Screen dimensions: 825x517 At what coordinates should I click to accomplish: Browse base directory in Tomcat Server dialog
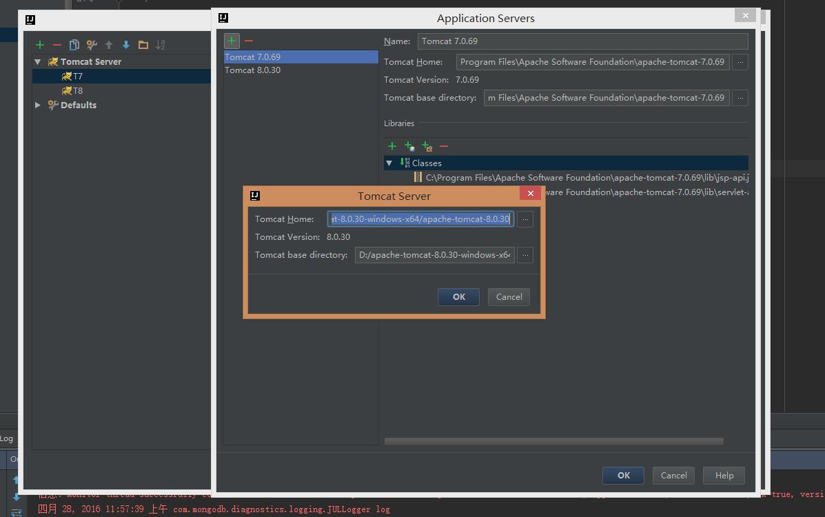click(x=525, y=255)
